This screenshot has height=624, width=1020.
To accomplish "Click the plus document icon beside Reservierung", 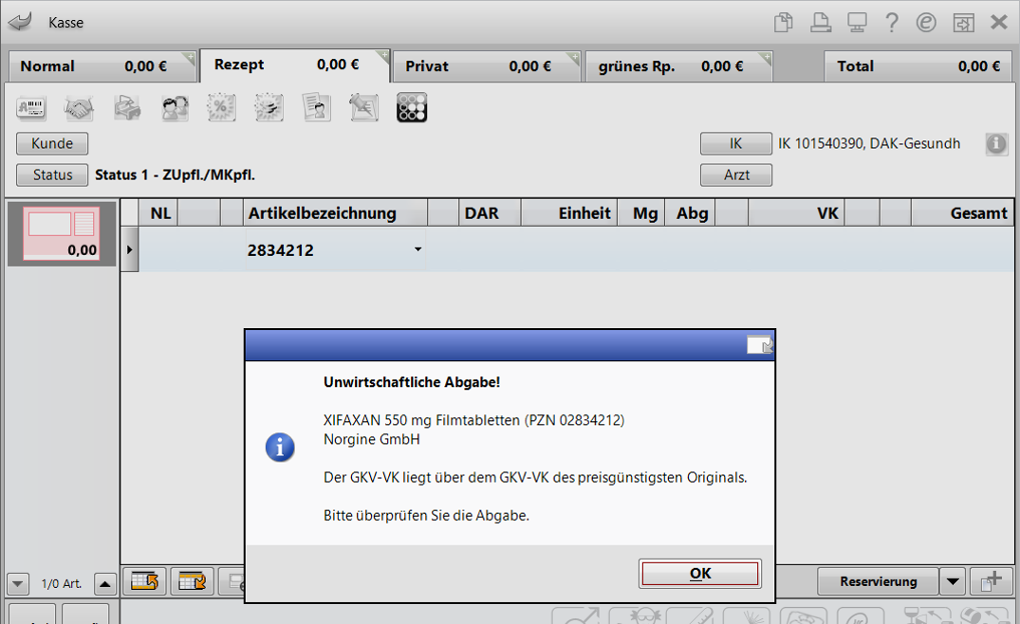I will (992, 580).
